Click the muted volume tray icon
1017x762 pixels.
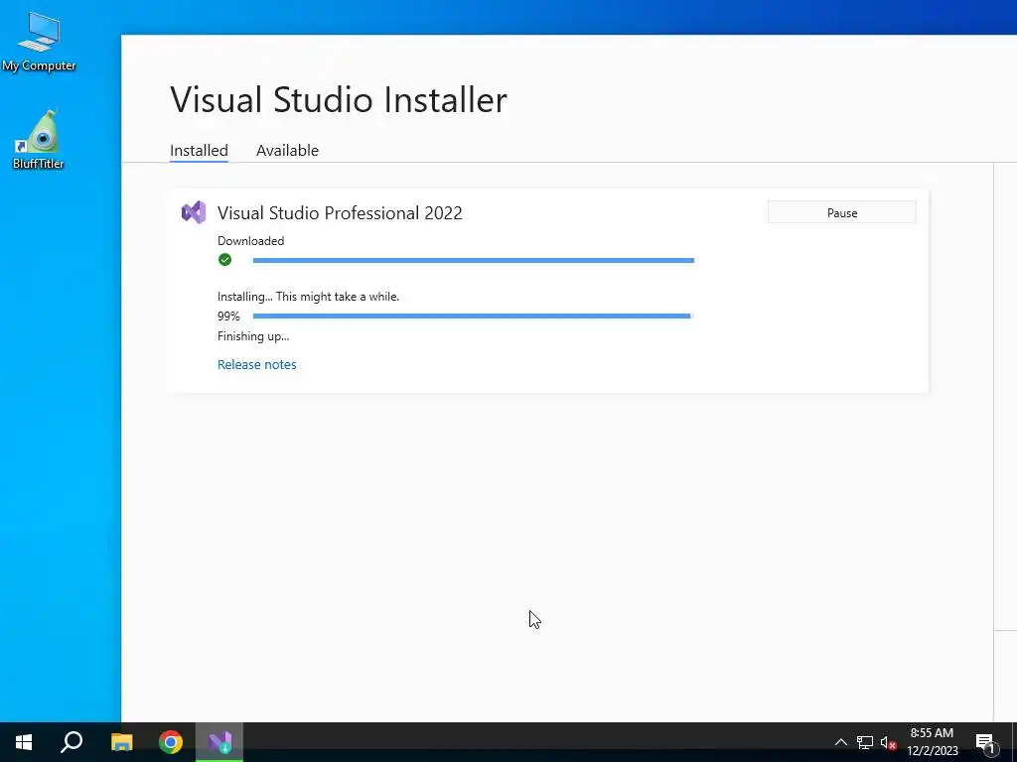tap(889, 742)
